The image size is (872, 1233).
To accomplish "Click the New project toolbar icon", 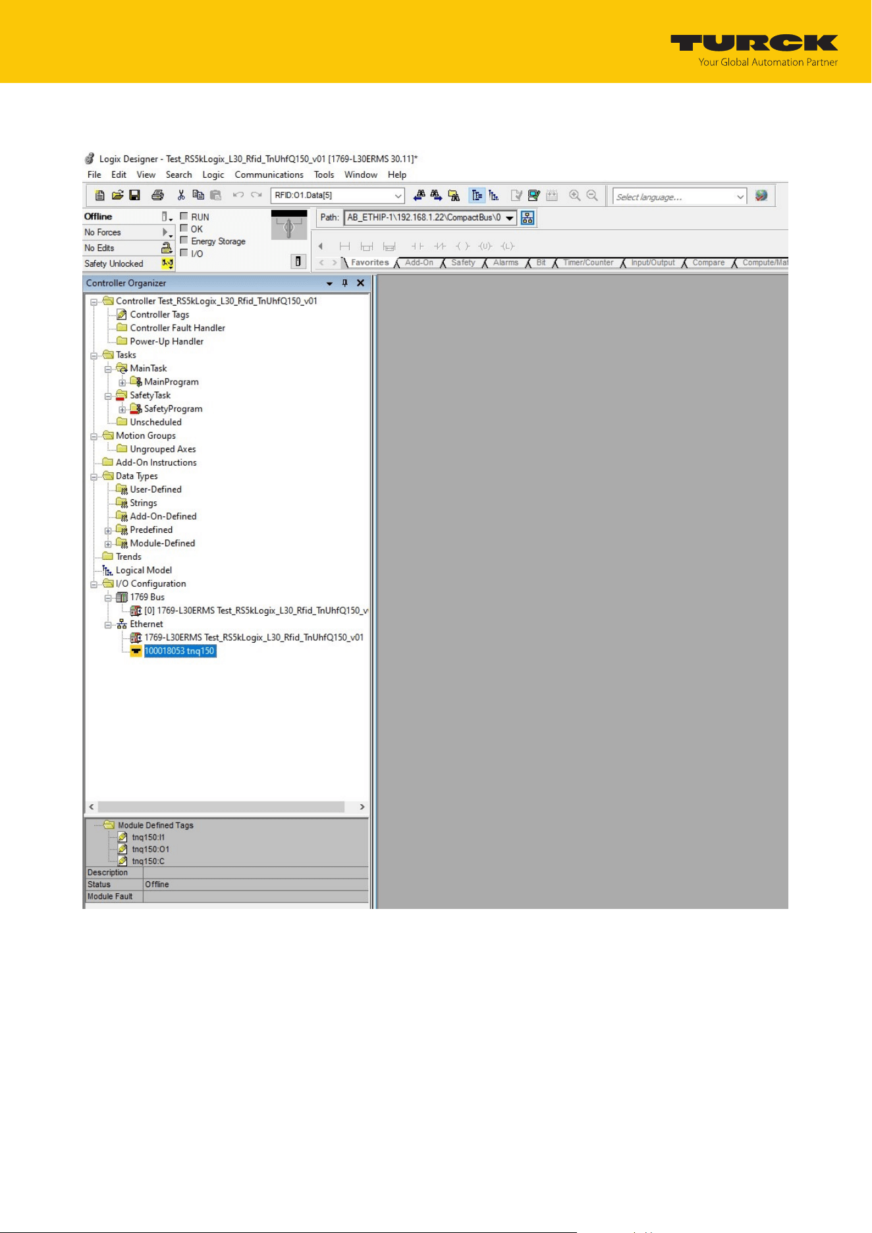I will coord(100,196).
